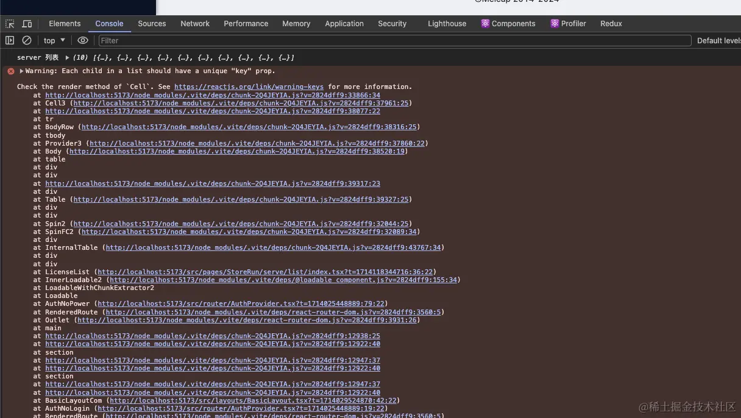The height and width of the screenshot is (418, 741).
Task: Collapse the Warning message stack trace triangle
Action: point(21,71)
